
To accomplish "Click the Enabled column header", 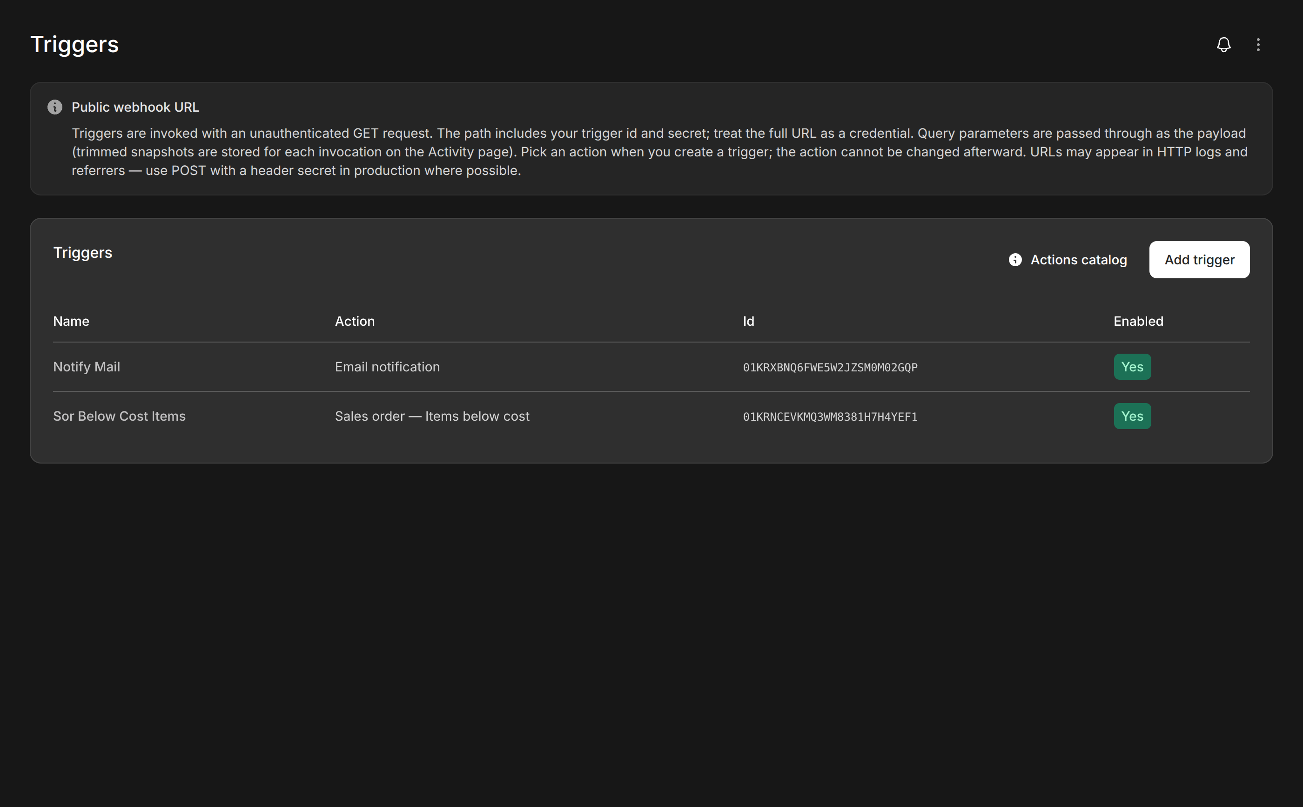I will tap(1139, 321).
